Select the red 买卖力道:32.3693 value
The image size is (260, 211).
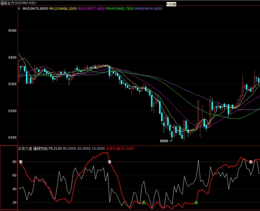pos(120,149)
